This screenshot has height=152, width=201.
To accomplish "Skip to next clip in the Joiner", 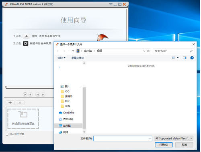I will 43,95.
